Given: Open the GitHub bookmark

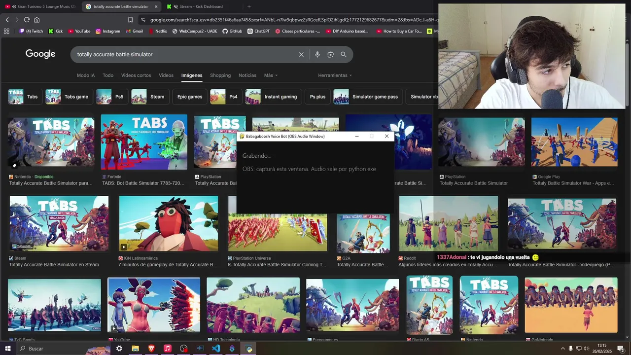Looking at the screenshot, I should [232, 31].
